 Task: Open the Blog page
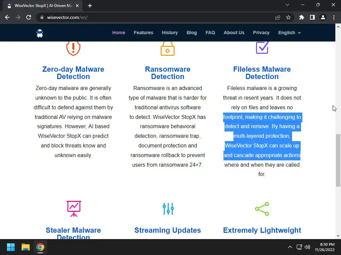click(191, 33)
